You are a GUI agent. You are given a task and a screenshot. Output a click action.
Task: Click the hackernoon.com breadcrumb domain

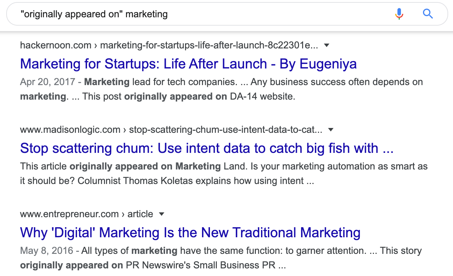click(55, 45)
